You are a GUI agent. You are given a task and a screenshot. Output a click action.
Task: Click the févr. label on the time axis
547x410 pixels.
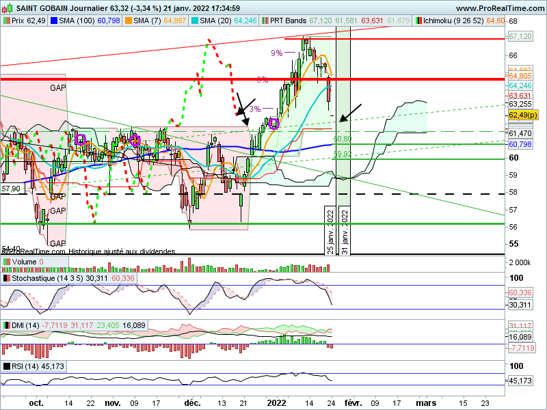pyautogui.click(x=353, y=403)
